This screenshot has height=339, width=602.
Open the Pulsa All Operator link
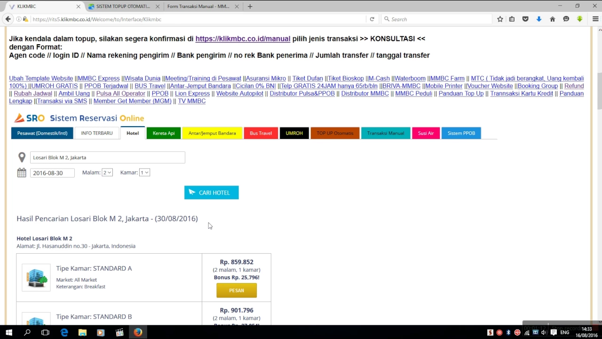point(121,94)
